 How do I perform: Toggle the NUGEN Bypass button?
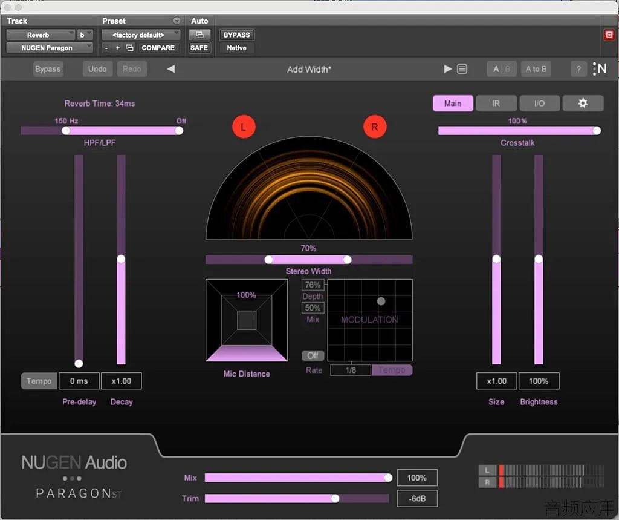pyautogui.click(x=48, y=69)
